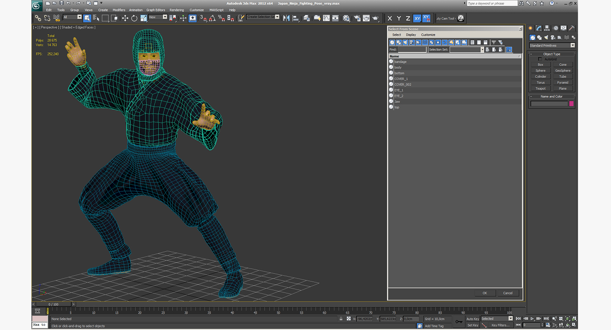Toggle the selection lock padlock
Screen dimensions: 611x330
(x=341, y=319)
